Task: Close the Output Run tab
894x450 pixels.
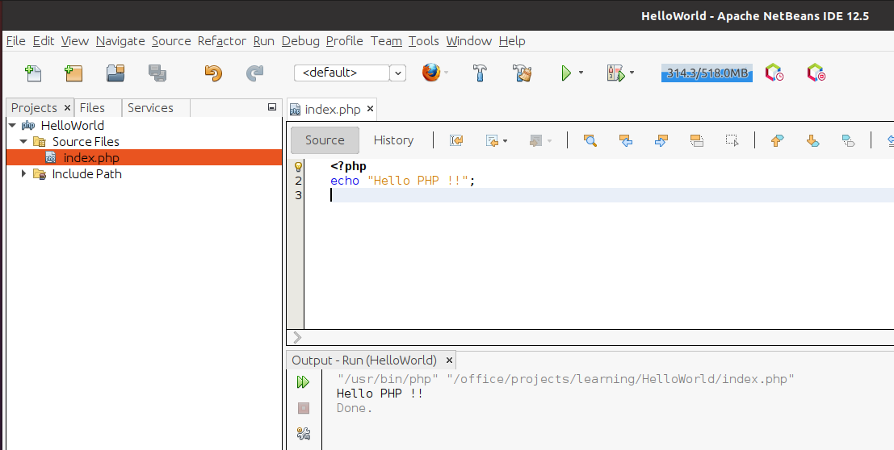Action: [449, 360]
